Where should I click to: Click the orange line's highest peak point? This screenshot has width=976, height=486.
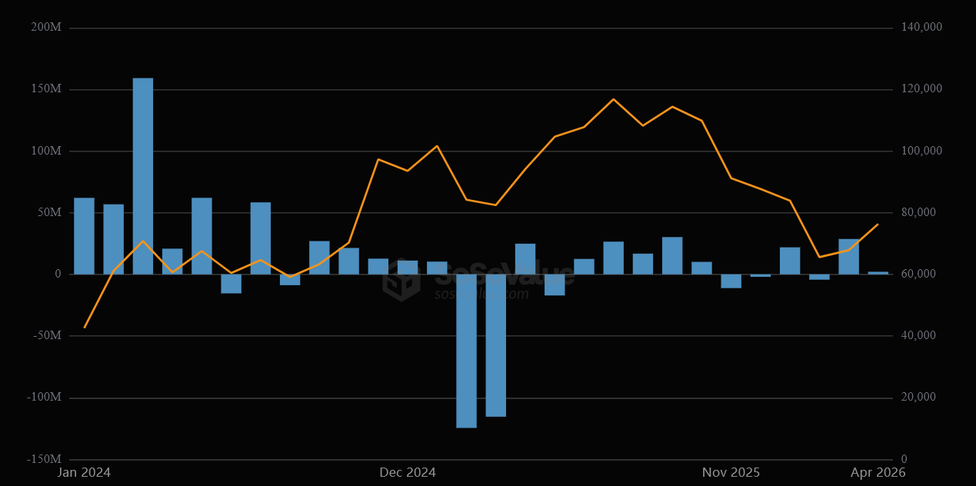tap(613, 99)
